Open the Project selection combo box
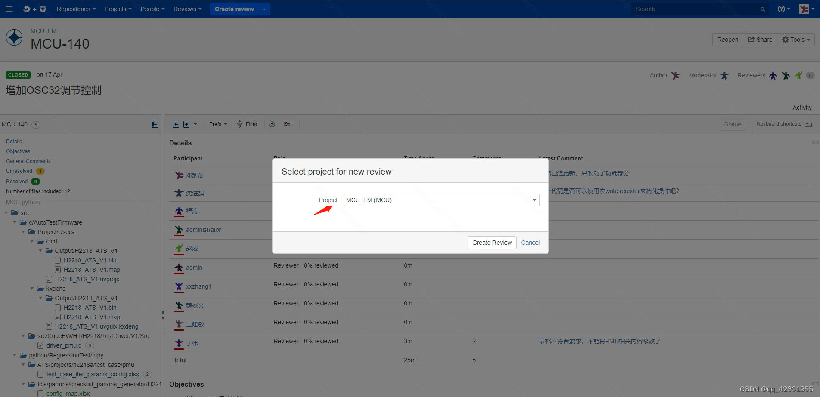Viewport: 820px width, 397px height. click(442, 200)
